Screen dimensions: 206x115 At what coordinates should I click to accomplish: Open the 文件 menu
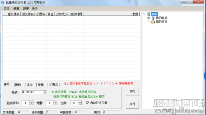[x=7, y=8]
